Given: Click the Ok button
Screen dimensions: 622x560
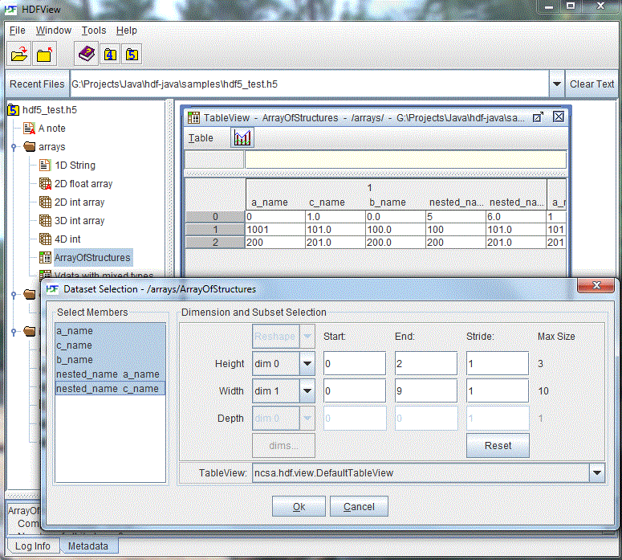Looking at the screenshot, I should (299, 506).
